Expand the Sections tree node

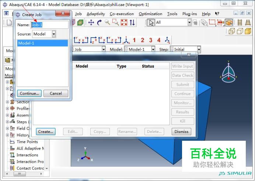pyautogui.click(x=7, y=102)
